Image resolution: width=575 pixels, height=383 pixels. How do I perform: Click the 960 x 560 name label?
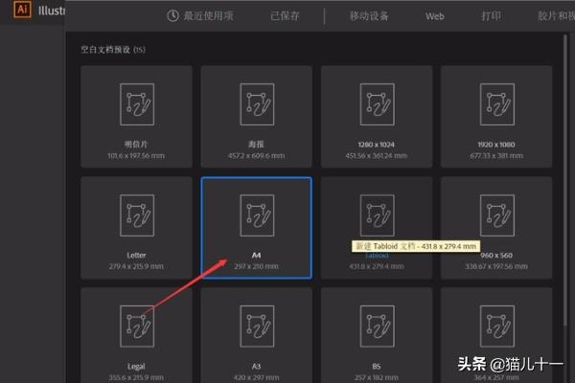496,255
